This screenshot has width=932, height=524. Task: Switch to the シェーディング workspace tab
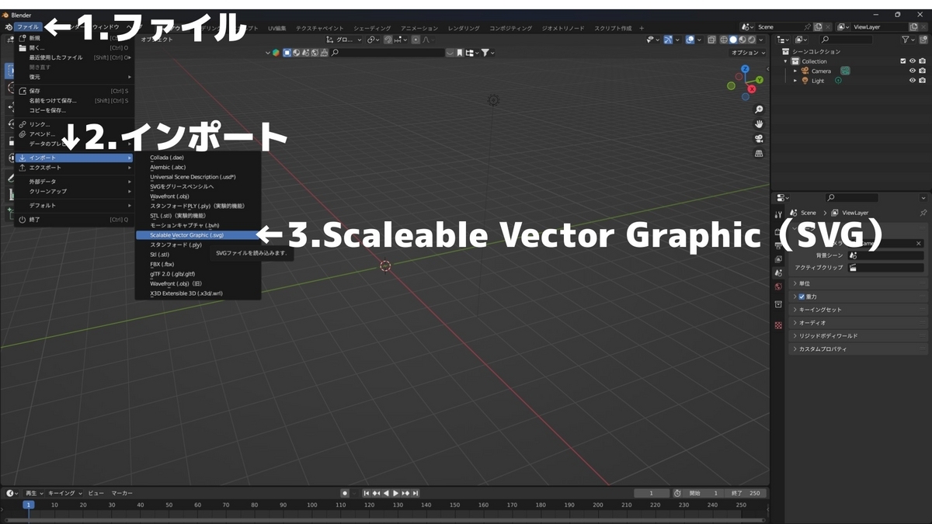(x=372, y=28)
